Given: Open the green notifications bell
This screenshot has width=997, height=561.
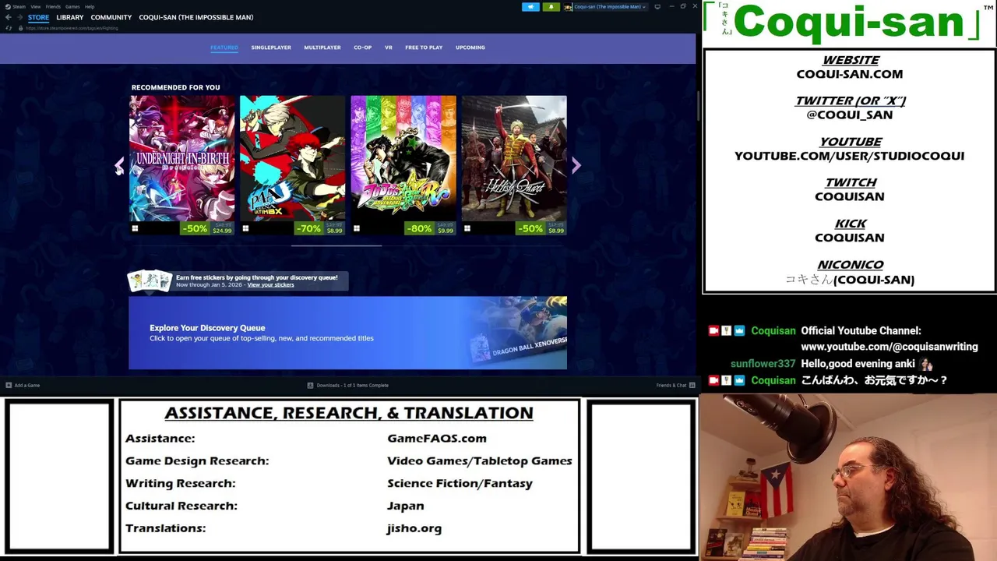Looking at the screenshot, I should pyautogui.click(x=551, y=7).
